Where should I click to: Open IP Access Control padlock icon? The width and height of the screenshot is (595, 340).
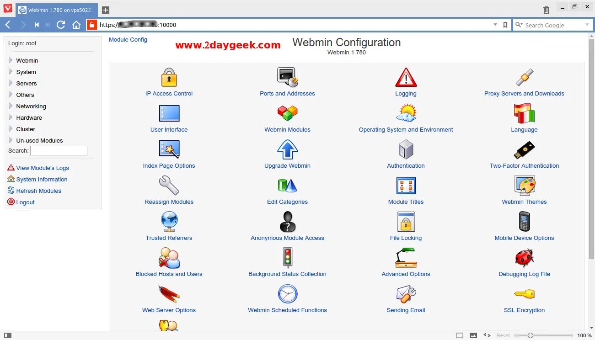tap(169, 77)
